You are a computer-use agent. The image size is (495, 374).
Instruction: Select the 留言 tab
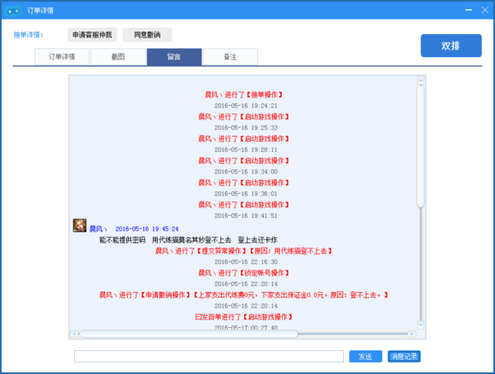pos(174,57)
